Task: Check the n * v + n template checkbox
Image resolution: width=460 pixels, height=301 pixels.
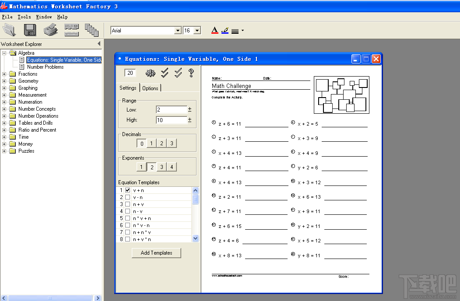Action: [x=128, y=218]
